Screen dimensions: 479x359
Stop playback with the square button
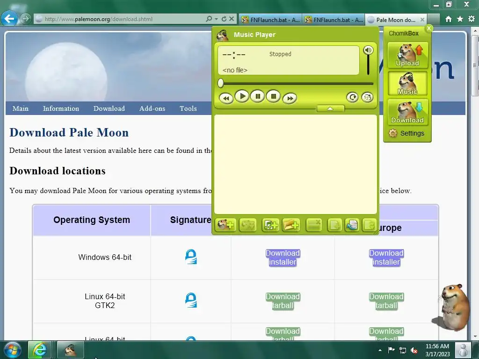(273, 96)
